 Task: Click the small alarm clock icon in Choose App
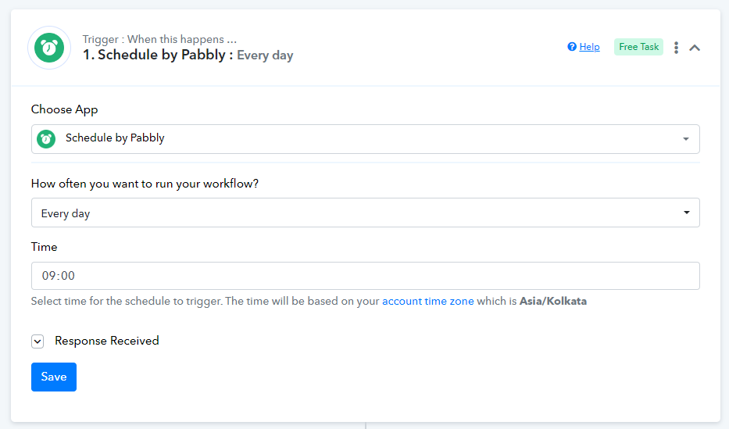click(x=46, y=139)
